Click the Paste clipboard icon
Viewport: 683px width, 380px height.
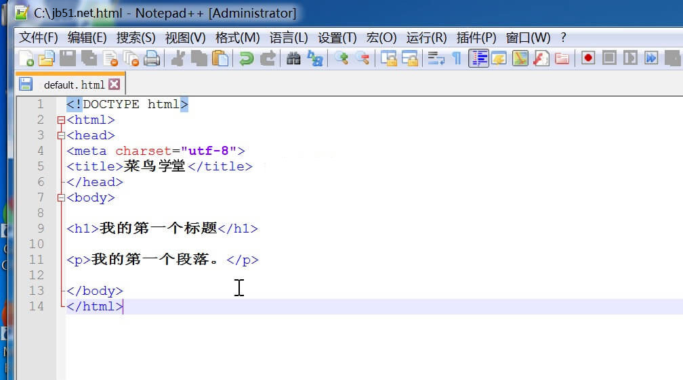tap(220, 59)
